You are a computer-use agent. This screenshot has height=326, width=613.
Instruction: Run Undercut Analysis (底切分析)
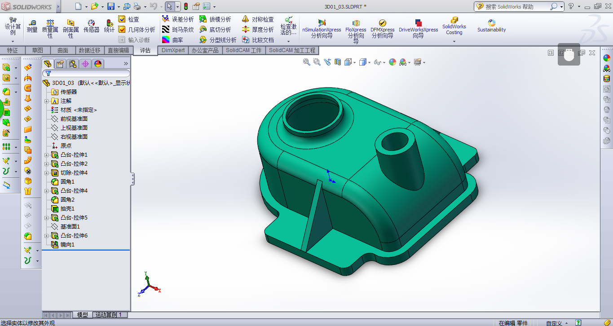point(215,30)
